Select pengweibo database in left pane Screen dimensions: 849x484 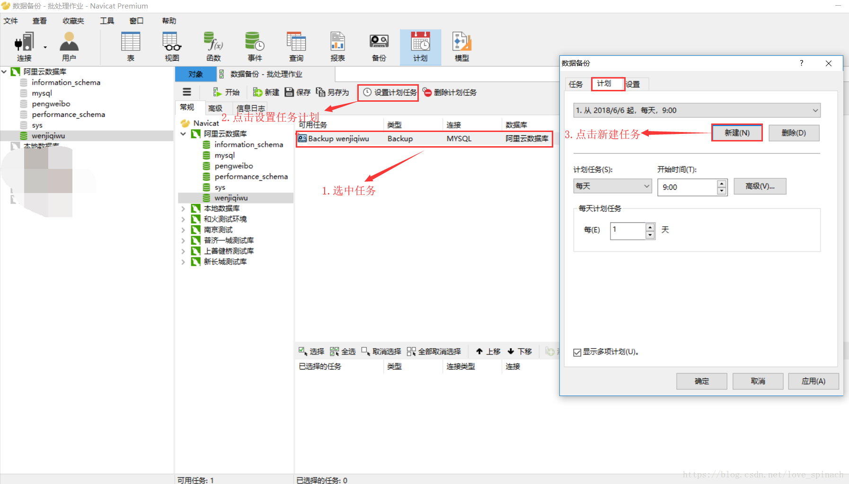tap(51, 104)
